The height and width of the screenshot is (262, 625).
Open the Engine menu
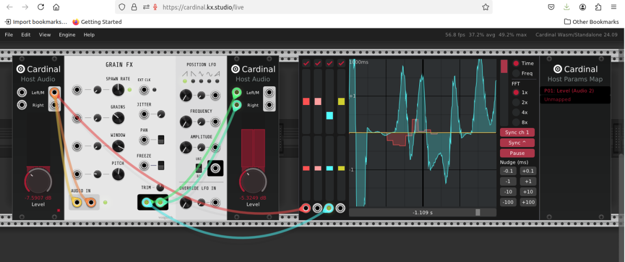click(67, 35)
